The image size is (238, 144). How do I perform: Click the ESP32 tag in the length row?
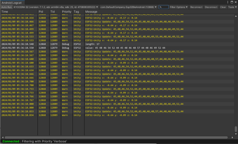point(77,44)
